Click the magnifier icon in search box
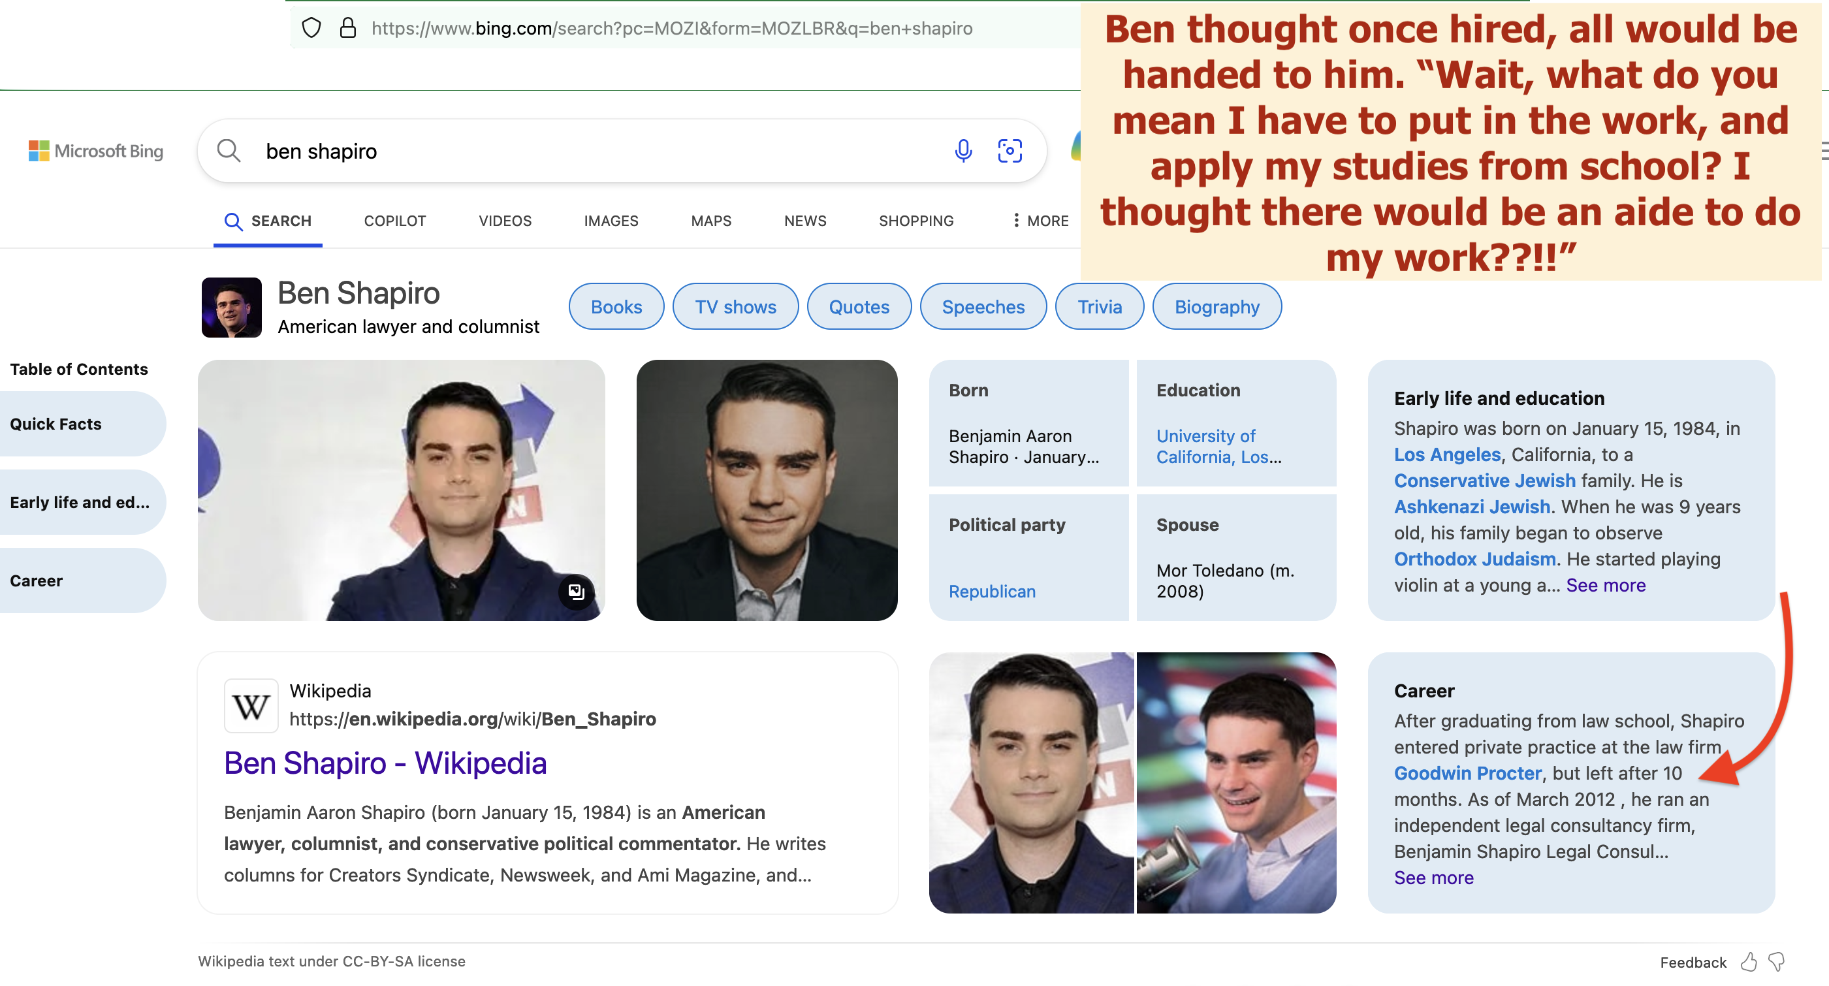Image resolution: width=1829 pixels, height=986 pixels. tap(229, 150)
